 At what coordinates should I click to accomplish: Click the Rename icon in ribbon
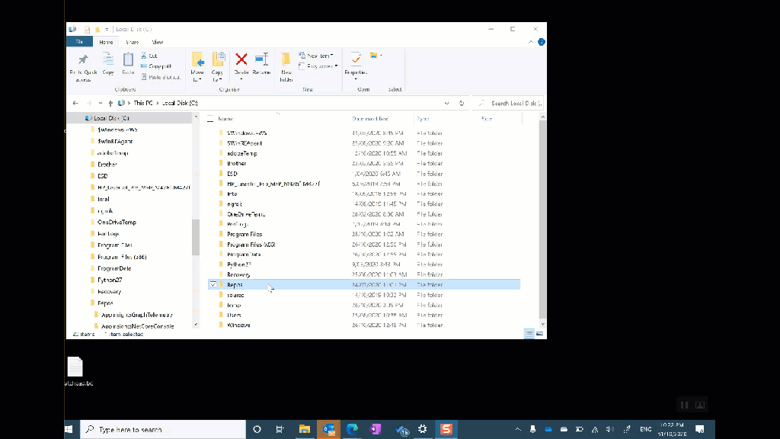[x=261, y=59]
